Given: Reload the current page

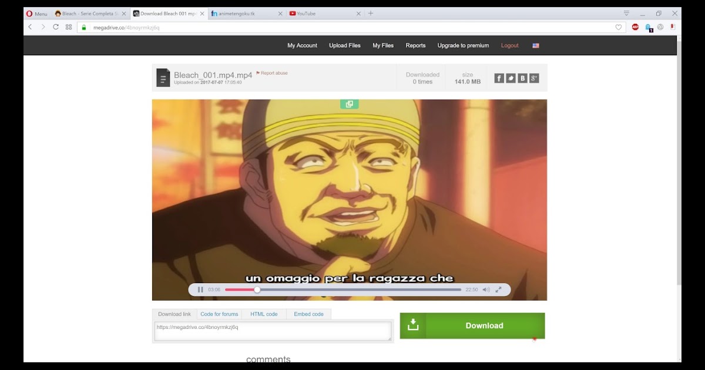Looking at the screenshot, I should 56,27.
